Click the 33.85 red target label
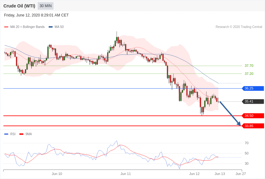Viewport: 265px width, 179px height. tap(253, 126)
